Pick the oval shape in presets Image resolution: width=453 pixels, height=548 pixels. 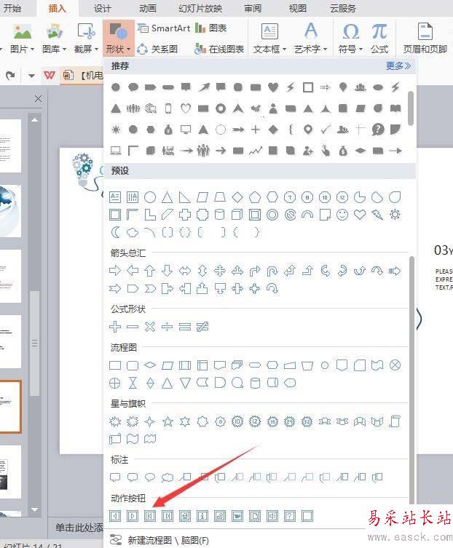pyautogui.click(x=150, y=197)
